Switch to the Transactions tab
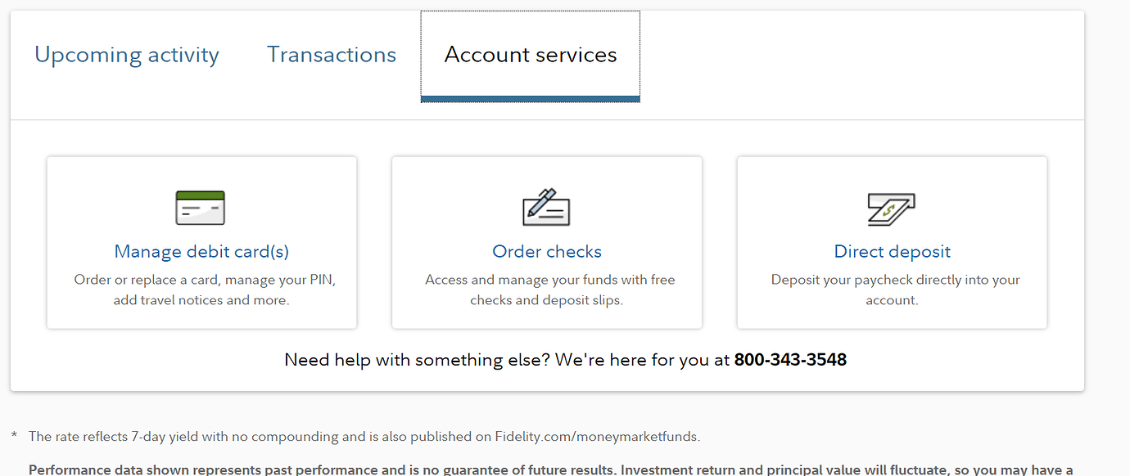The image size is (1130, 476). pyautogui.click(x=331, y=54)
